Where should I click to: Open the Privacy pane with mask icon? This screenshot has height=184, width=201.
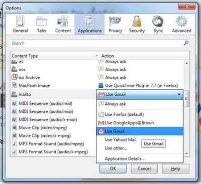pyautogui.click(x=115, y=25)
